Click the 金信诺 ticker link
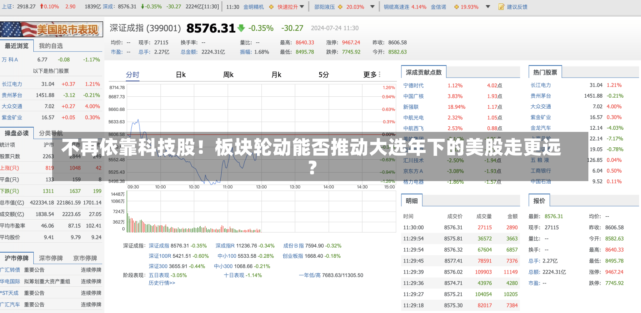The width and height of the screenshot is (641, 313). pyautogui.click(x=438, y=7)
